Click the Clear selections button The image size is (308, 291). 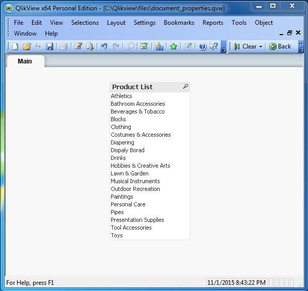coord(245,46)
